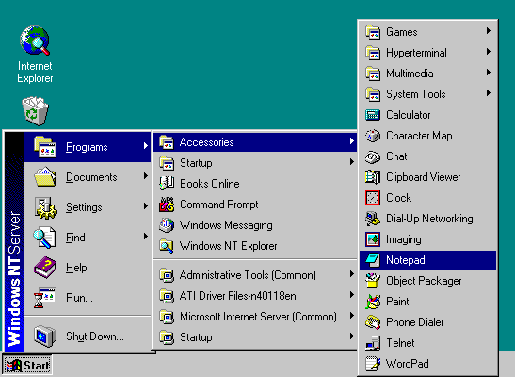Viewport: 515px width, 377px height.
Task: Open Character Map icon
Action: click(x=373, y=136)
